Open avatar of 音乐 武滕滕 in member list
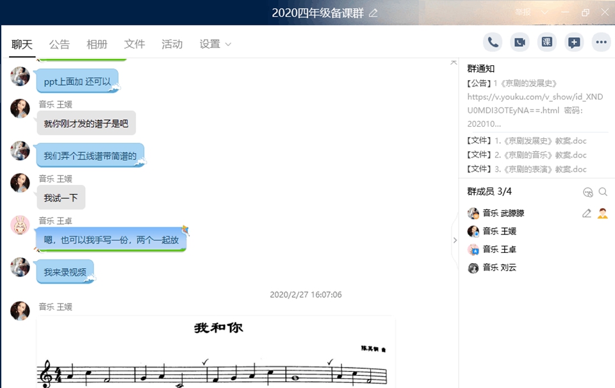615x388 pixels. point(473,213)
